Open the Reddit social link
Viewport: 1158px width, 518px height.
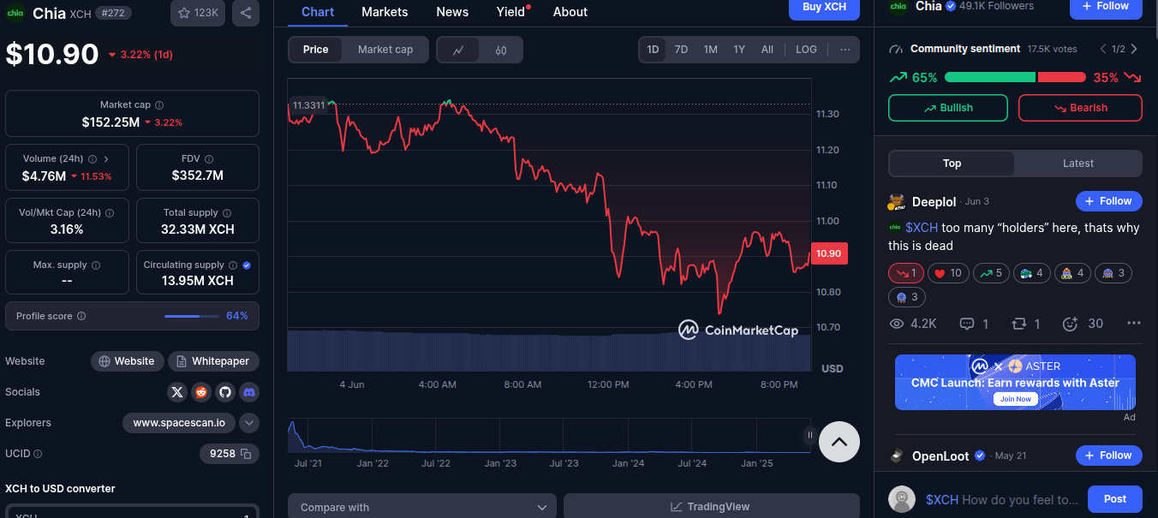pyautogui.click(x=201, y=392)
